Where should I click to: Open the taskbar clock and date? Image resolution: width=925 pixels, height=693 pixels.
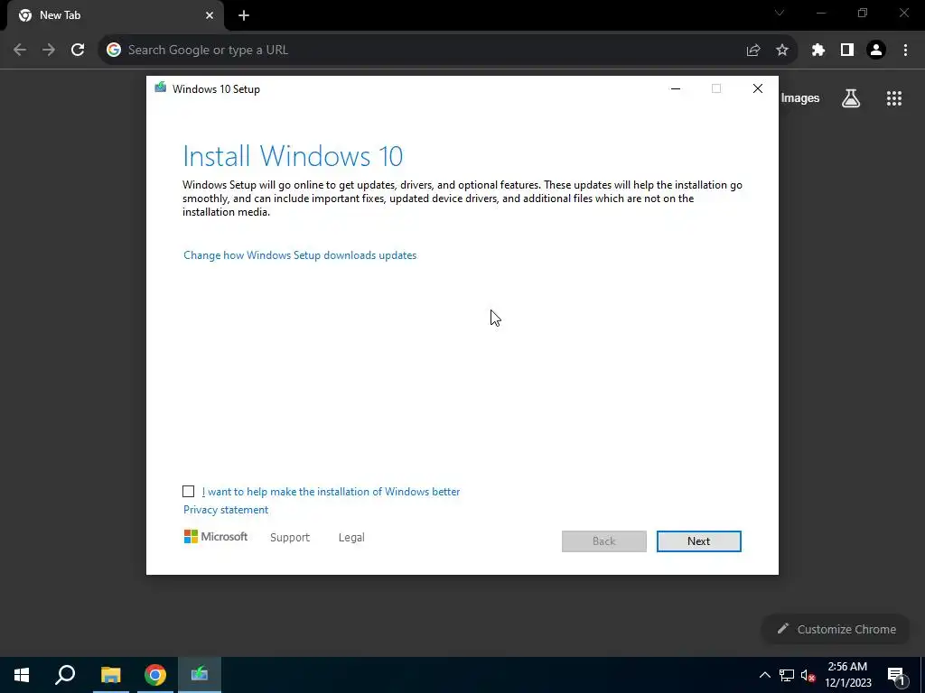(x=847, y=675)
